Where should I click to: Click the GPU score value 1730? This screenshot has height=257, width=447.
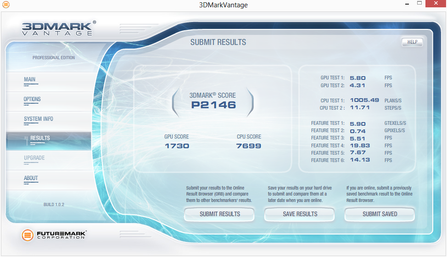[177, 146]
